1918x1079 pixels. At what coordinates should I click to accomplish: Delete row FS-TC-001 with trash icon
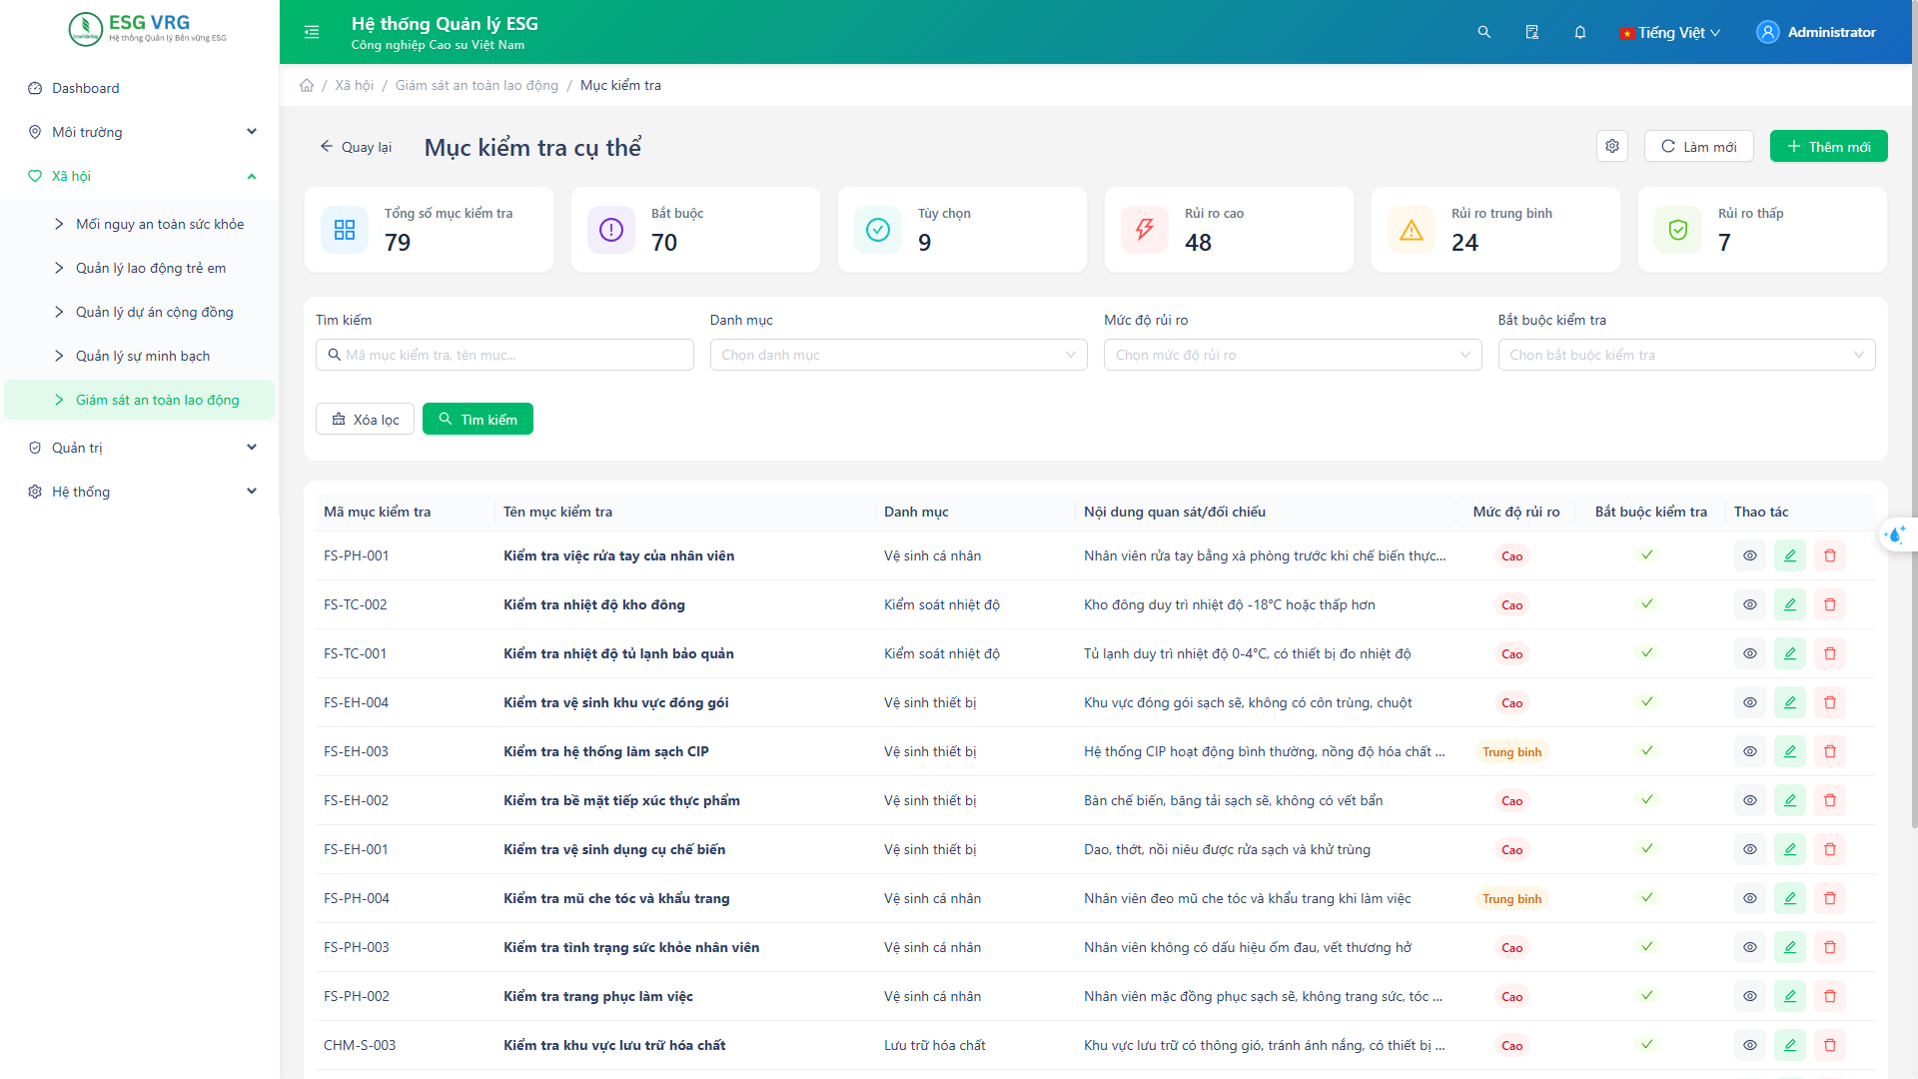tap(1830, 653)
